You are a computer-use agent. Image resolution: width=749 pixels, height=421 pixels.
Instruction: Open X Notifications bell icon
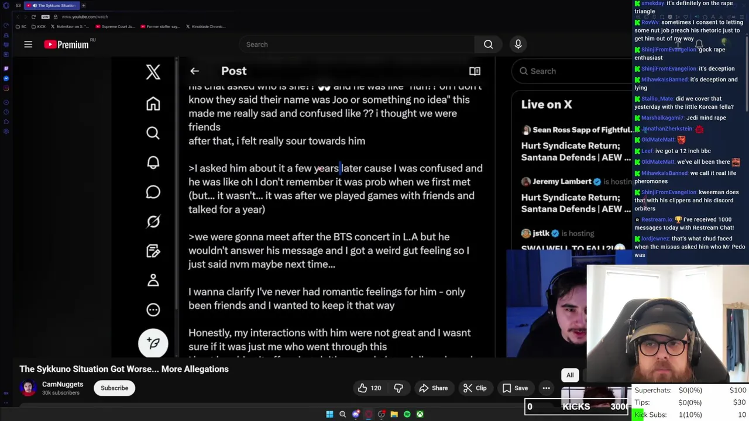pos(153,163)
